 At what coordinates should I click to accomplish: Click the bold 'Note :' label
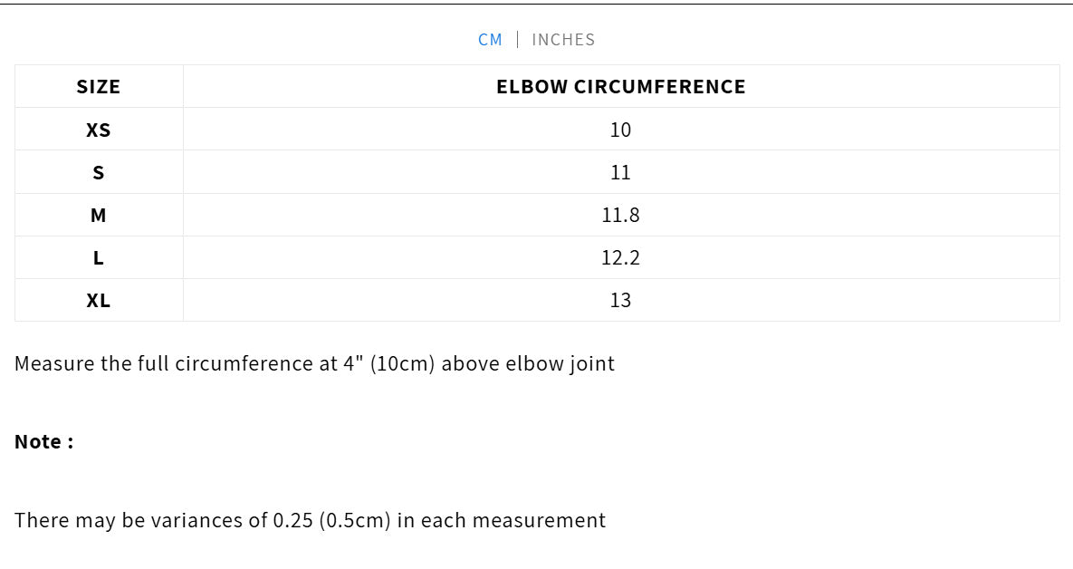point(43,442)
